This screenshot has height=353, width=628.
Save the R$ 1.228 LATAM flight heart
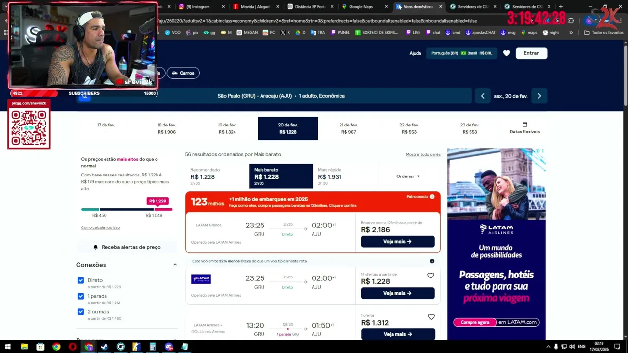(431, 276)
